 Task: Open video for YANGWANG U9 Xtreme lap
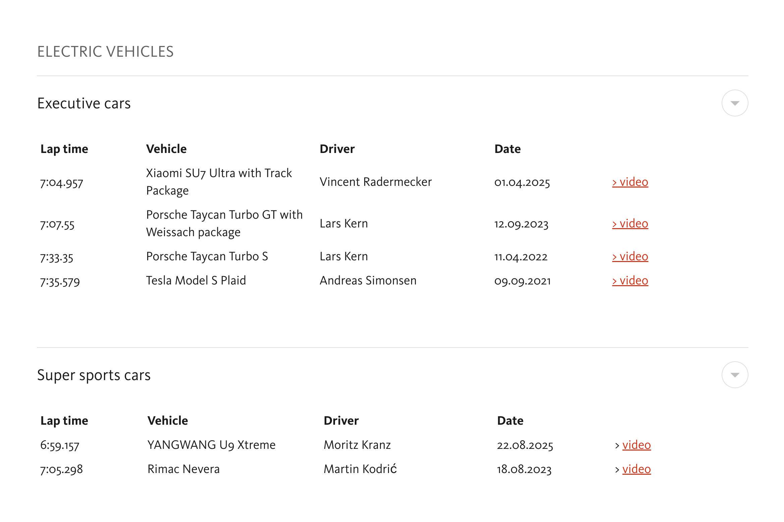coord(636,445)
